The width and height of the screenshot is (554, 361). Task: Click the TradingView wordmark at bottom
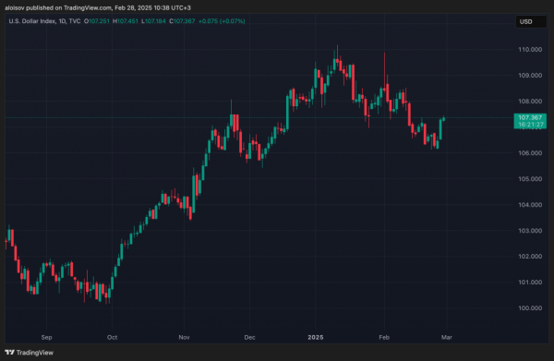[35, 353]
